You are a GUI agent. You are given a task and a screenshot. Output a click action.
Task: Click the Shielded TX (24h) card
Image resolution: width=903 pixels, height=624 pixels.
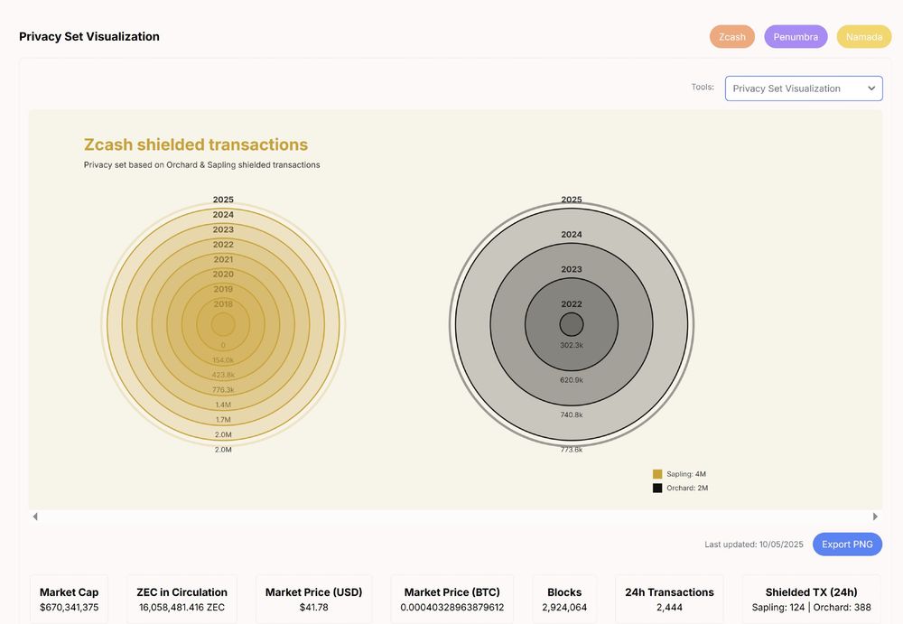pyautogui.click(x=812, y=600)
